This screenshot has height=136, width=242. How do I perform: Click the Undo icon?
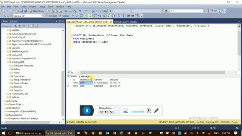pyautogui.click(x=80, y=11)
